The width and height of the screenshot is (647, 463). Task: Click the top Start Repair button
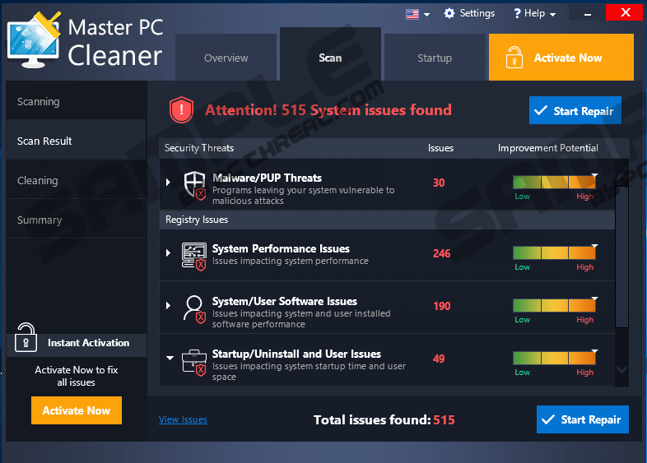pyautogui.click(x=575, y=111)
